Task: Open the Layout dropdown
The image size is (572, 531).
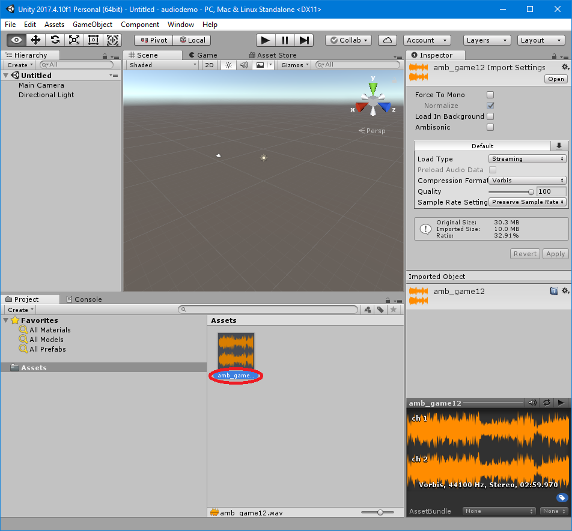Action: point(541,40)
